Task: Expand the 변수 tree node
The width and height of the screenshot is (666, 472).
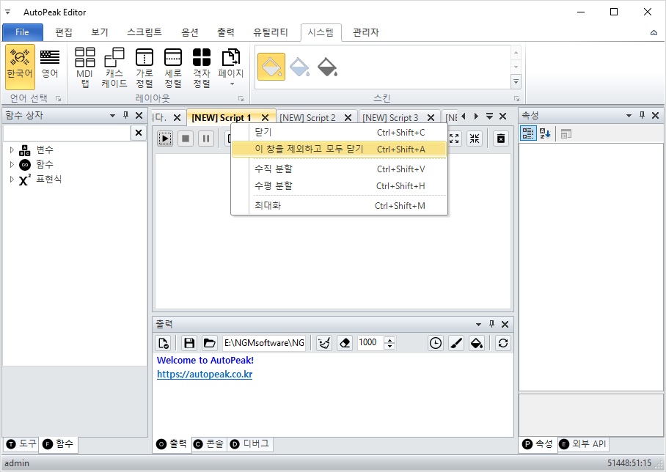Action: coord(12,150)
